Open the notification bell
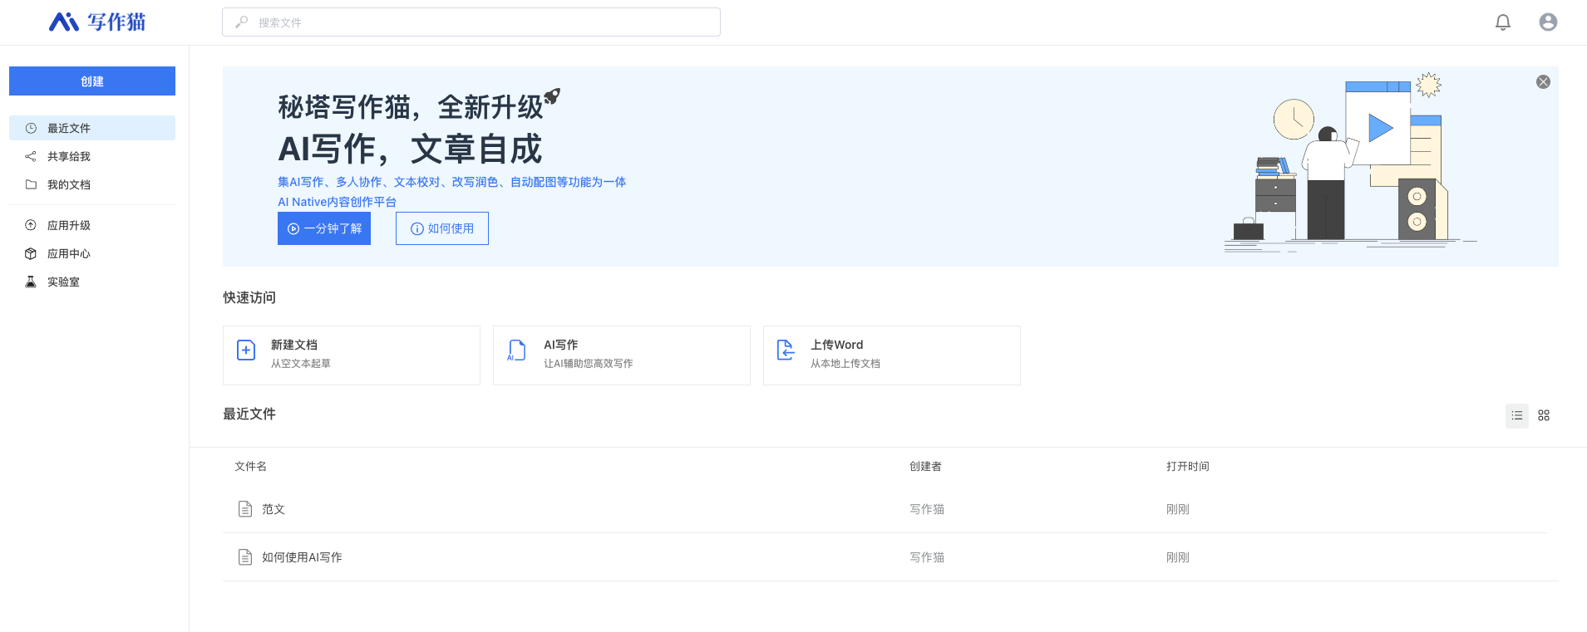The image size is (1587, 632). pos(1503,22)
